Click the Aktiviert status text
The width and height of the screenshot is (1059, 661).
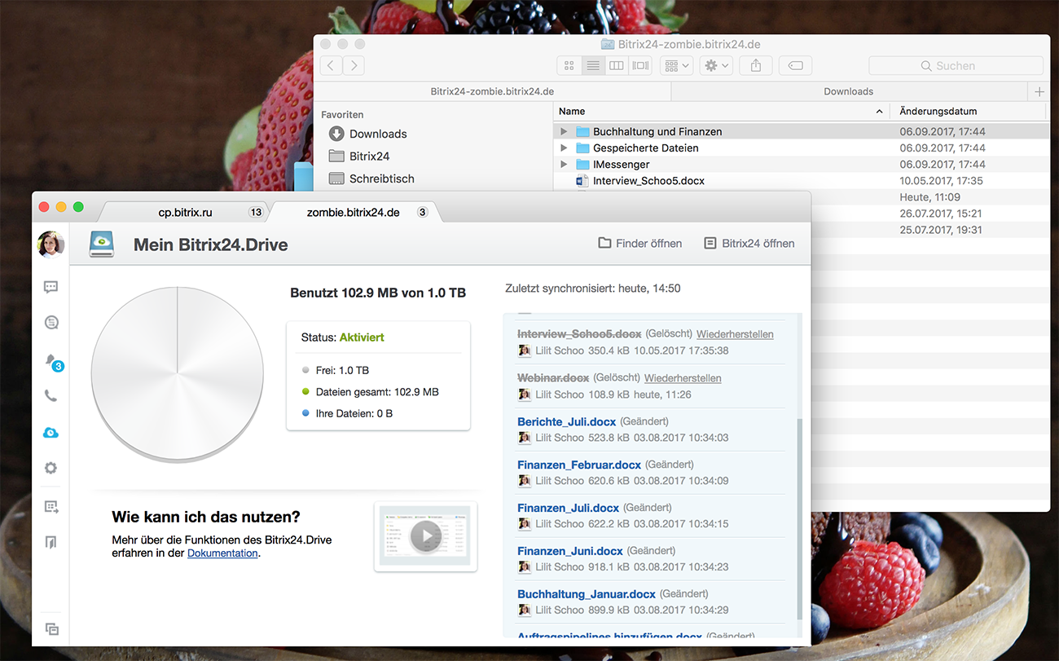click(x=362, y=337)
